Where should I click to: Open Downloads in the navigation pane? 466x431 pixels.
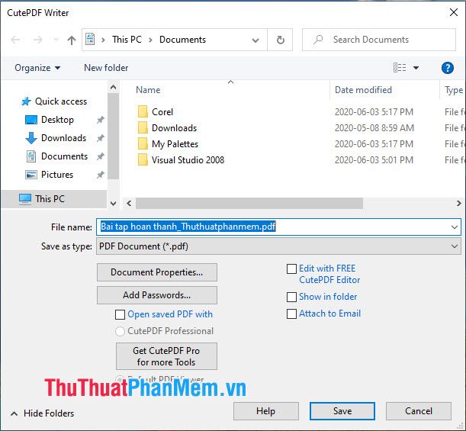pyautogui.click(x=63, y=138)
